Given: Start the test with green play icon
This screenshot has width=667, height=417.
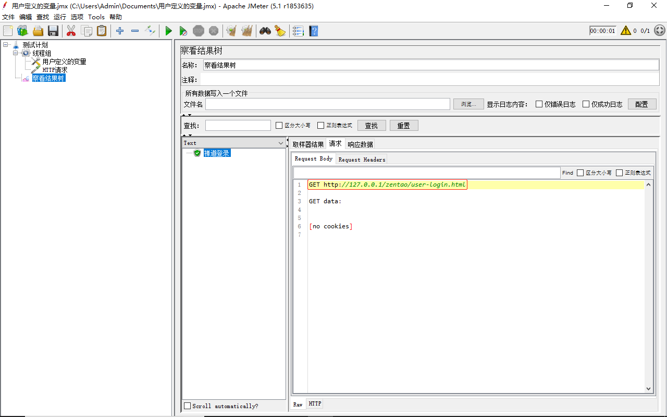Looking at the screenshot, I should coord(168,31).
